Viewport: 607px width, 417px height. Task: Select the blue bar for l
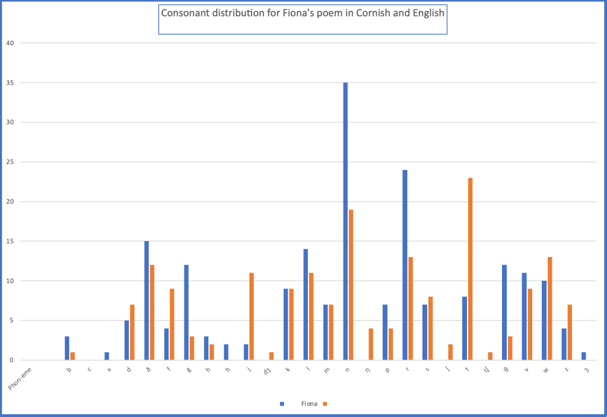pyautogui.click(x=306, y=304)
